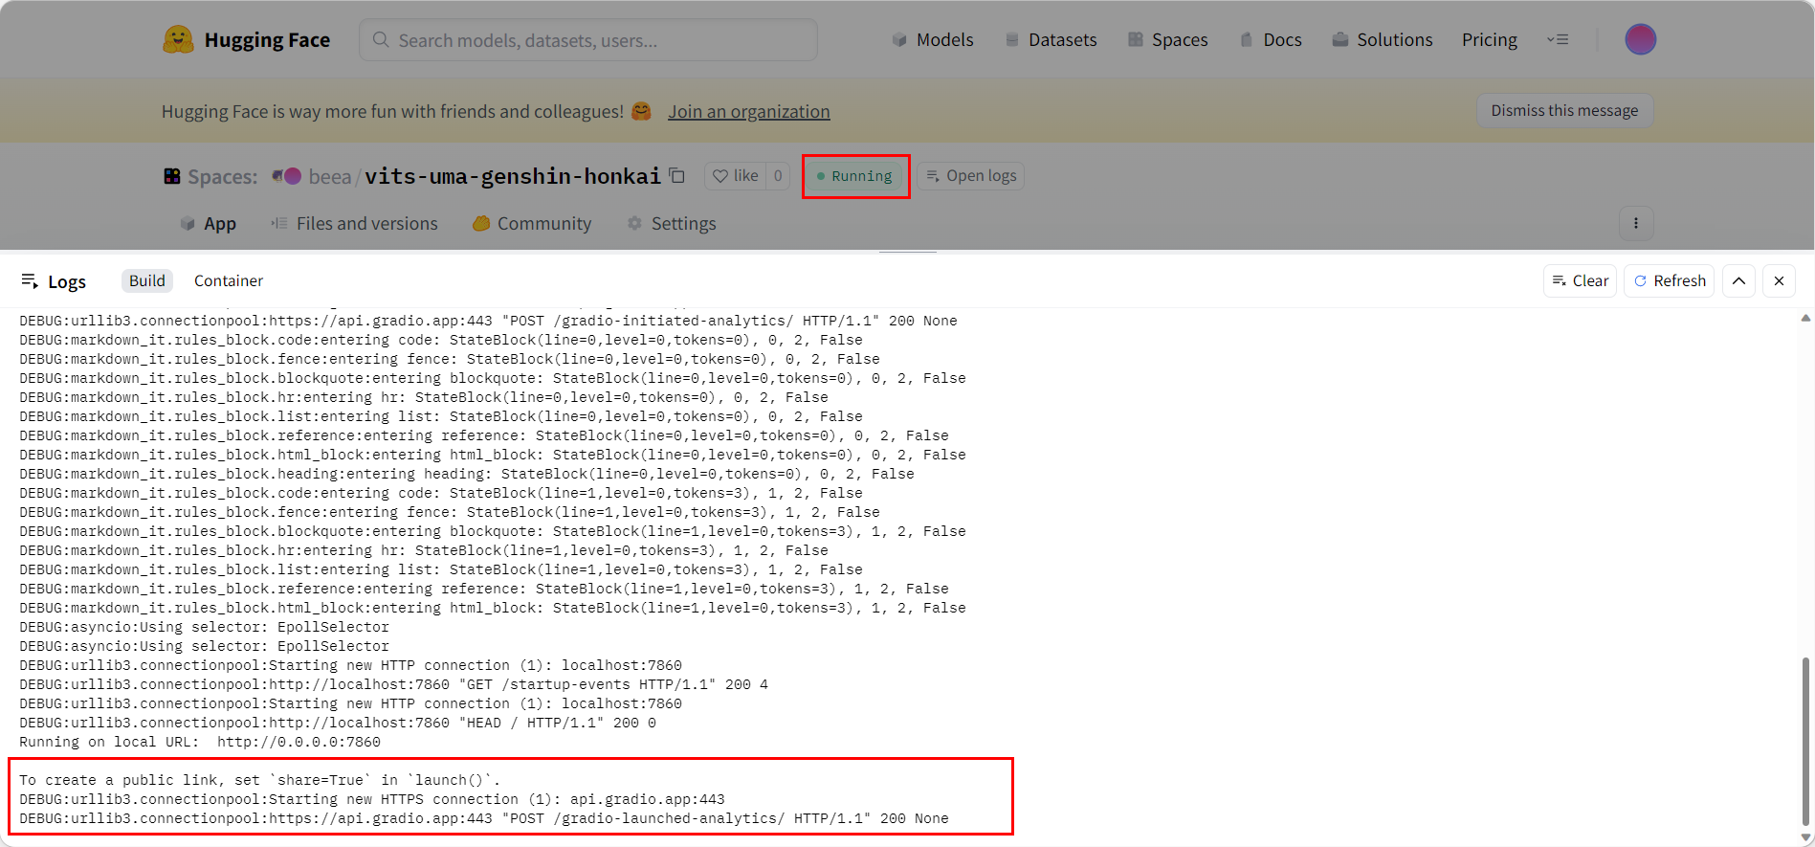Like the vits-uma-genshin-honkai space
1815x847 pixels.
735,176
